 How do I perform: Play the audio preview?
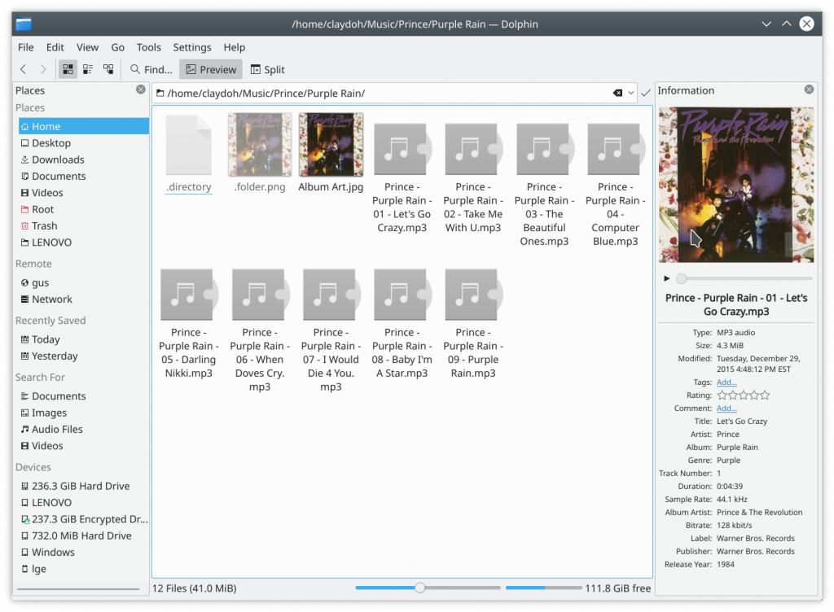pyautogui.click(x=667, y=278)
